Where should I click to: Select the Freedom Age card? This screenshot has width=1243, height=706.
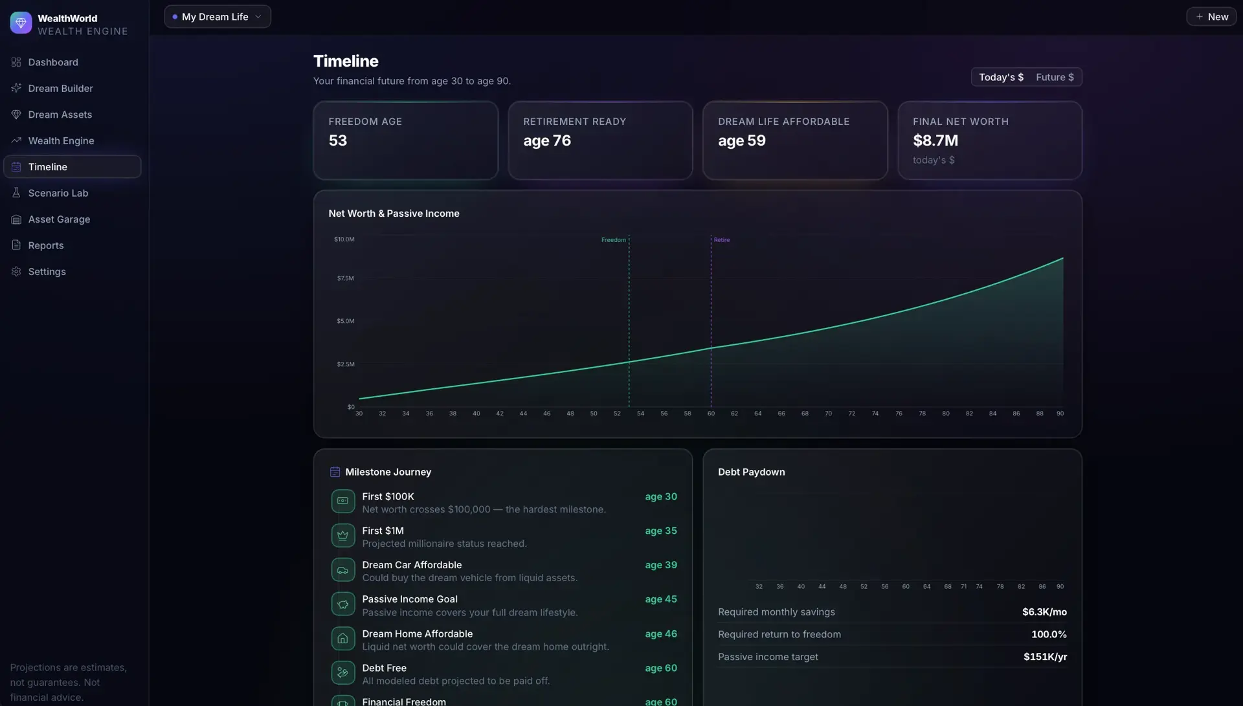pyautogui.click(x=406, y=140)
